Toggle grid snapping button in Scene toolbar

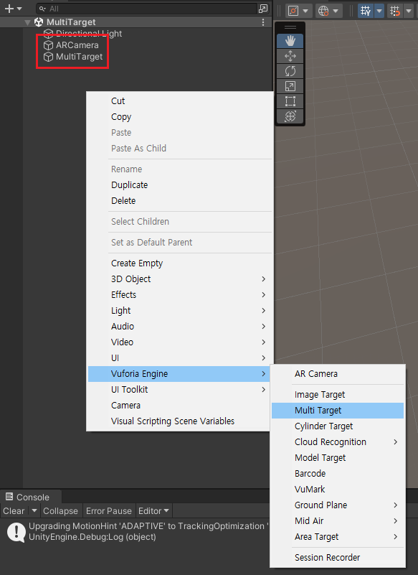[x=366, y=11]
